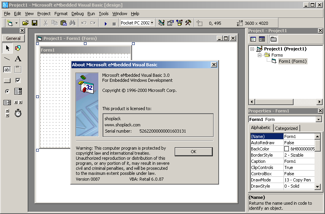Select the vertical scrollbar tool in toolbox
This screenshot has width=325, height=214.
pos(7,113)
